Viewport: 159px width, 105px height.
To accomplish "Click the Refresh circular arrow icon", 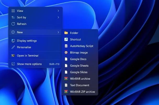I will pos(13,24).
